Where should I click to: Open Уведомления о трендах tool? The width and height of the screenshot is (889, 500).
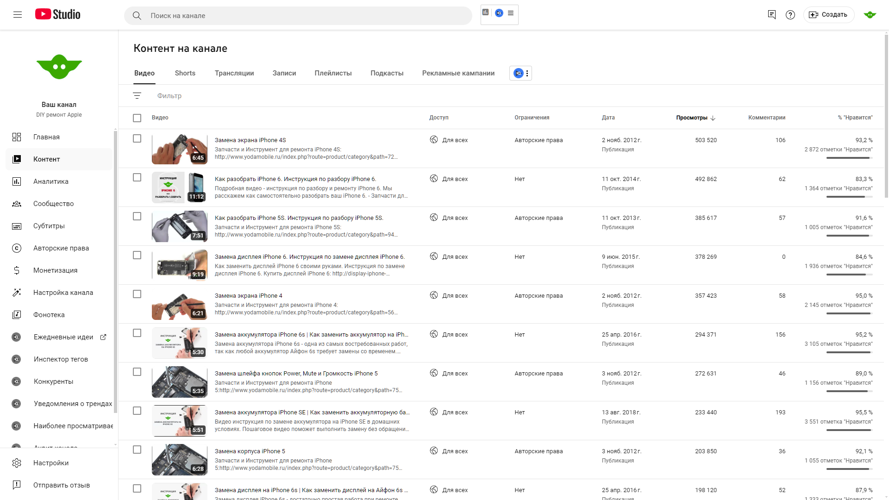tap(59, 404)
